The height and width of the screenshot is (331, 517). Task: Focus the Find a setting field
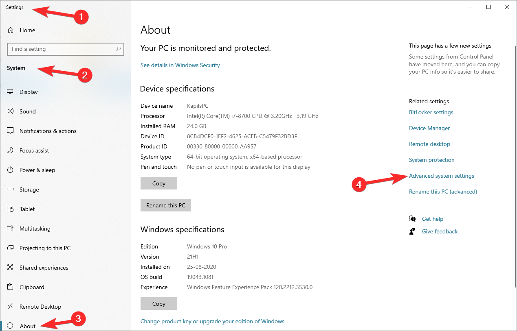(61, 49)
